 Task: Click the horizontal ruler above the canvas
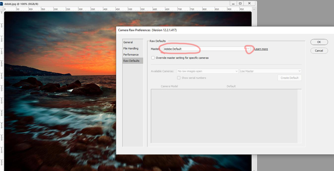point(130,9)
